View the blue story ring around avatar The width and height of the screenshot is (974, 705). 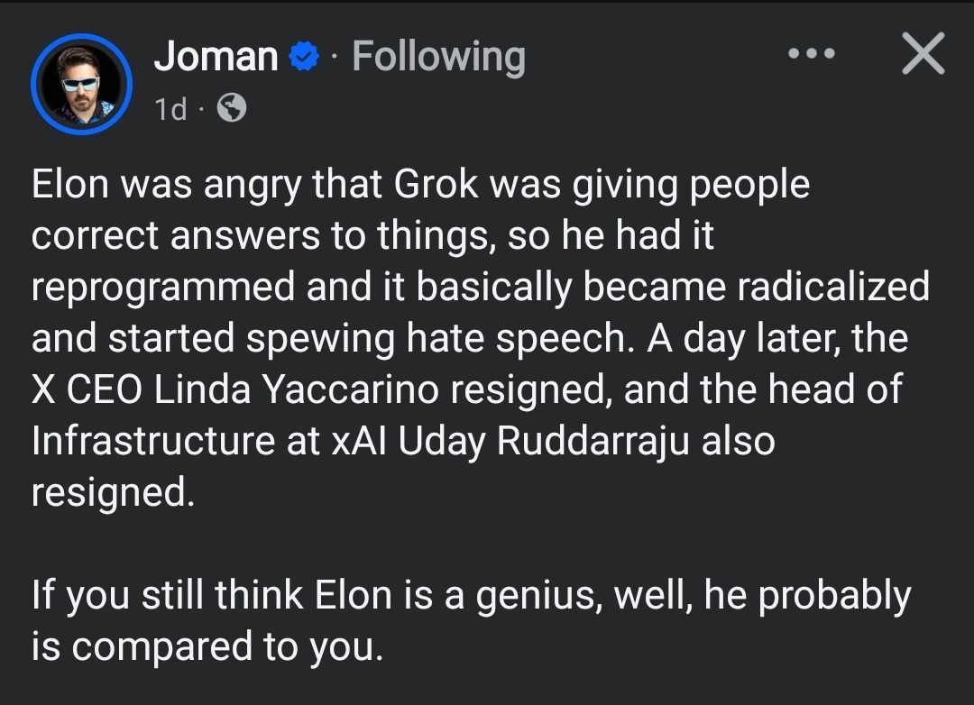click(x=81, y=84)
